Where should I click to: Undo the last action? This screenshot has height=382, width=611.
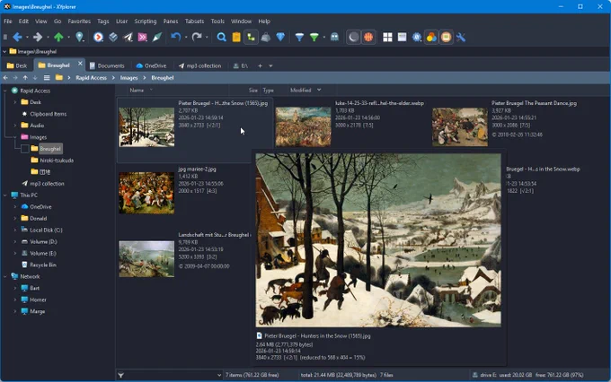tap(176, 37)
